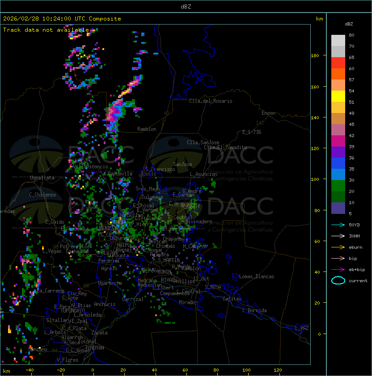Click the 'Ugarteche' map label
Screen dimensions: 372x376
pyautogui.click(x=110, y=283)
